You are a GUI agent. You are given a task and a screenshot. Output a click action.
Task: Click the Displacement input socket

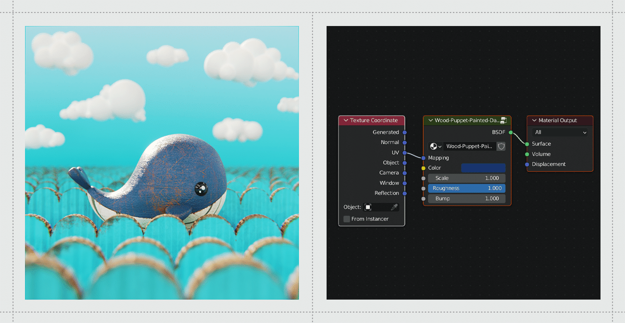coord(527,164)
